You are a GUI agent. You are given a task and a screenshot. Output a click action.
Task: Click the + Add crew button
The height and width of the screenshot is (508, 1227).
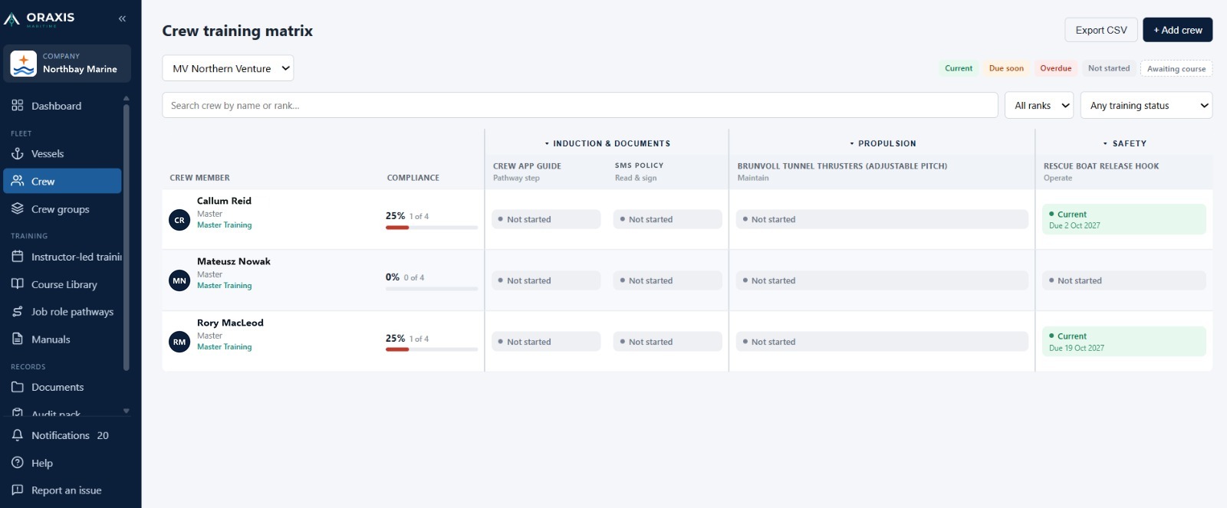click(x=1178, y=30)
